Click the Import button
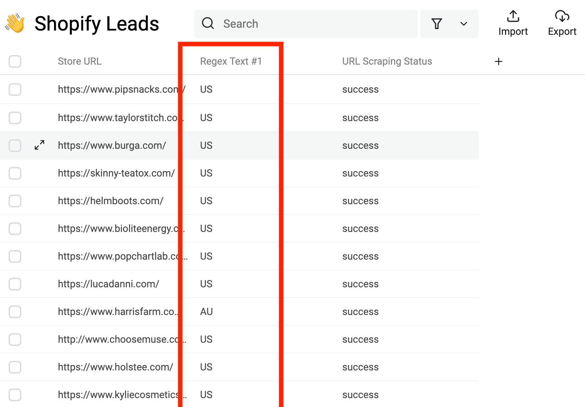 coord(513,31)
